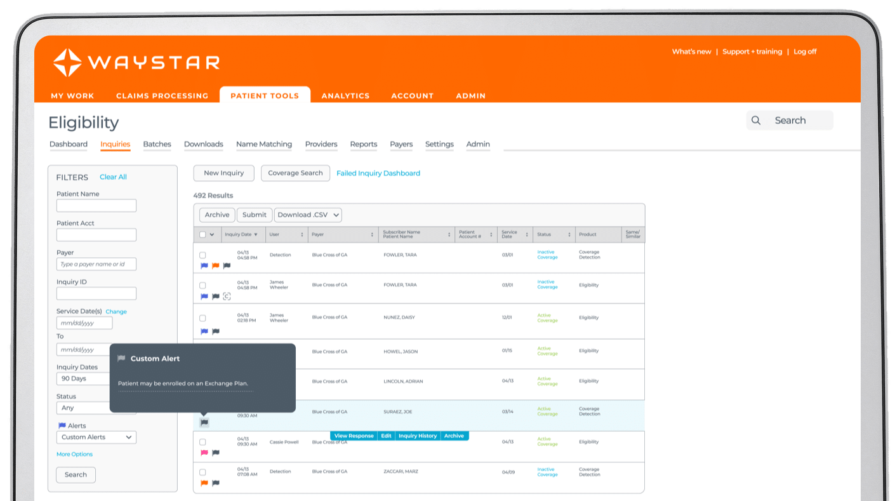The image size is (895, 501).
Task: Select the blue flag icon on NUNEZ, DAISY's row
Action: click(x=203, y=330)
